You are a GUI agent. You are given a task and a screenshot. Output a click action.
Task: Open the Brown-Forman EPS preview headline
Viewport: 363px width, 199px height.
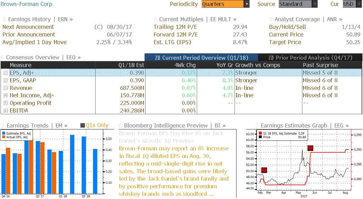pyautogui.click(x=171, y=137)
